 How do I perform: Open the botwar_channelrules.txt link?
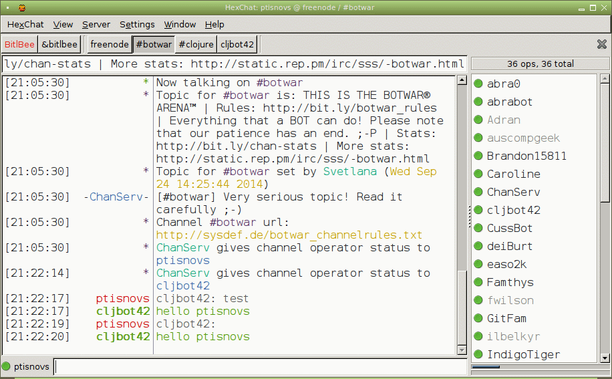(x=289, y=235)
